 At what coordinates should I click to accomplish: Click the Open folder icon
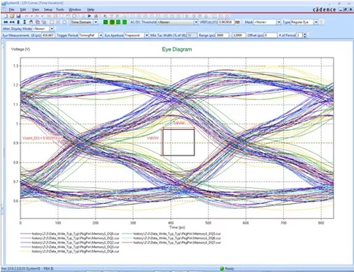12,16
